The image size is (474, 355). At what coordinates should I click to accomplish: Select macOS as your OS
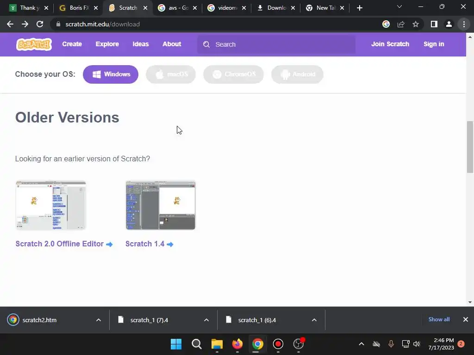point(171,74)
